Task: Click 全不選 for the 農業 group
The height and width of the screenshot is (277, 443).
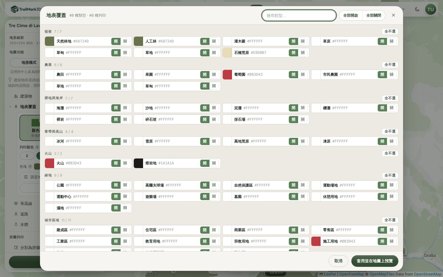Action: click(390, 65)
